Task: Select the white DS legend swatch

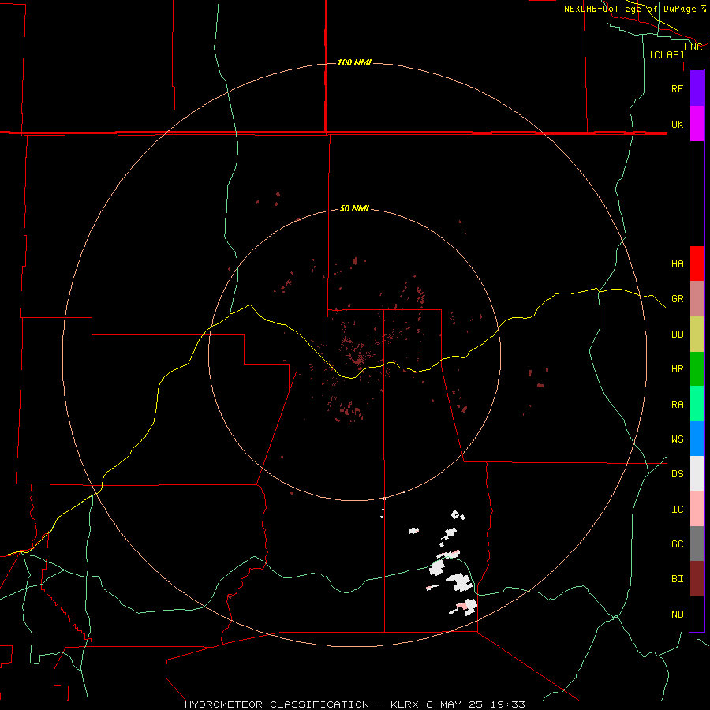Action: point(697,473)
